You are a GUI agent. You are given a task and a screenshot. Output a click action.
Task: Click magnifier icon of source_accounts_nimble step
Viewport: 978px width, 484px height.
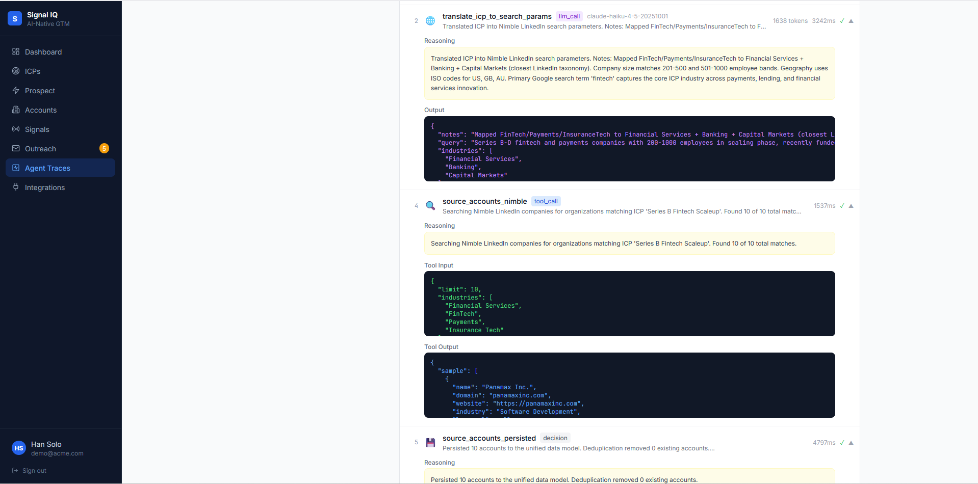[x=430, y=206]
